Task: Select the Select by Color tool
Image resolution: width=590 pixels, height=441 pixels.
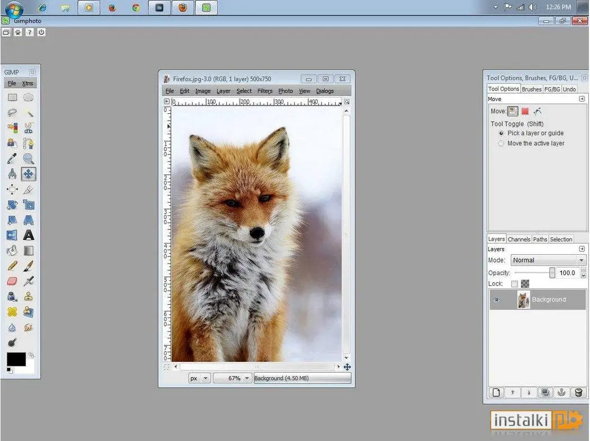Action: click(12, 128)
